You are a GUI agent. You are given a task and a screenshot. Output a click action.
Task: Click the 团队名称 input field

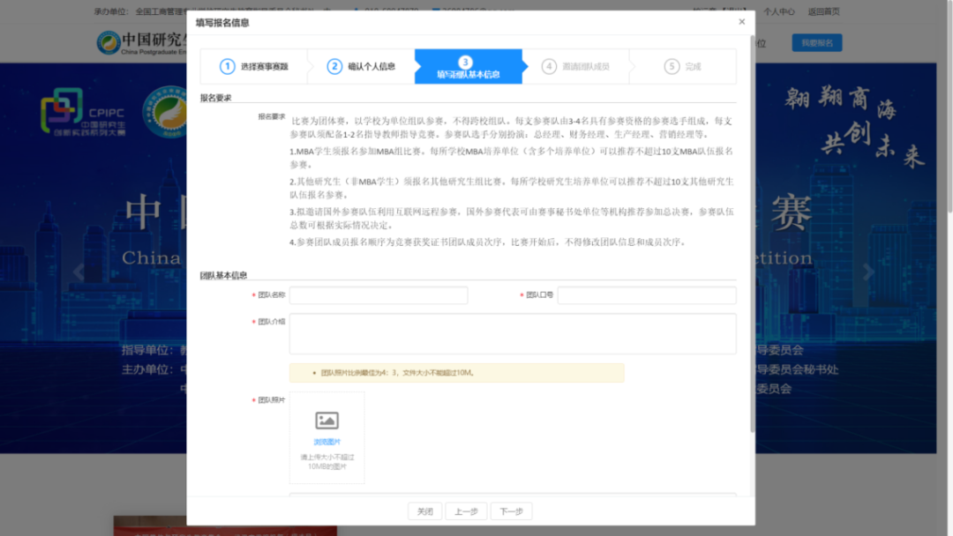pyautogui.click(x=379, y=295)
